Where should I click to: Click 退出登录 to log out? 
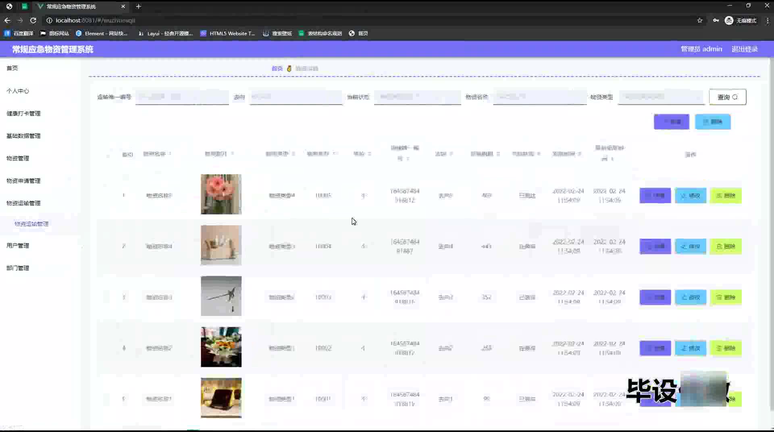[x=745, y=49]
